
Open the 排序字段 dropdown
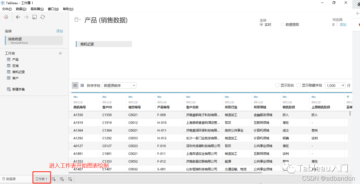coord(119,85)
